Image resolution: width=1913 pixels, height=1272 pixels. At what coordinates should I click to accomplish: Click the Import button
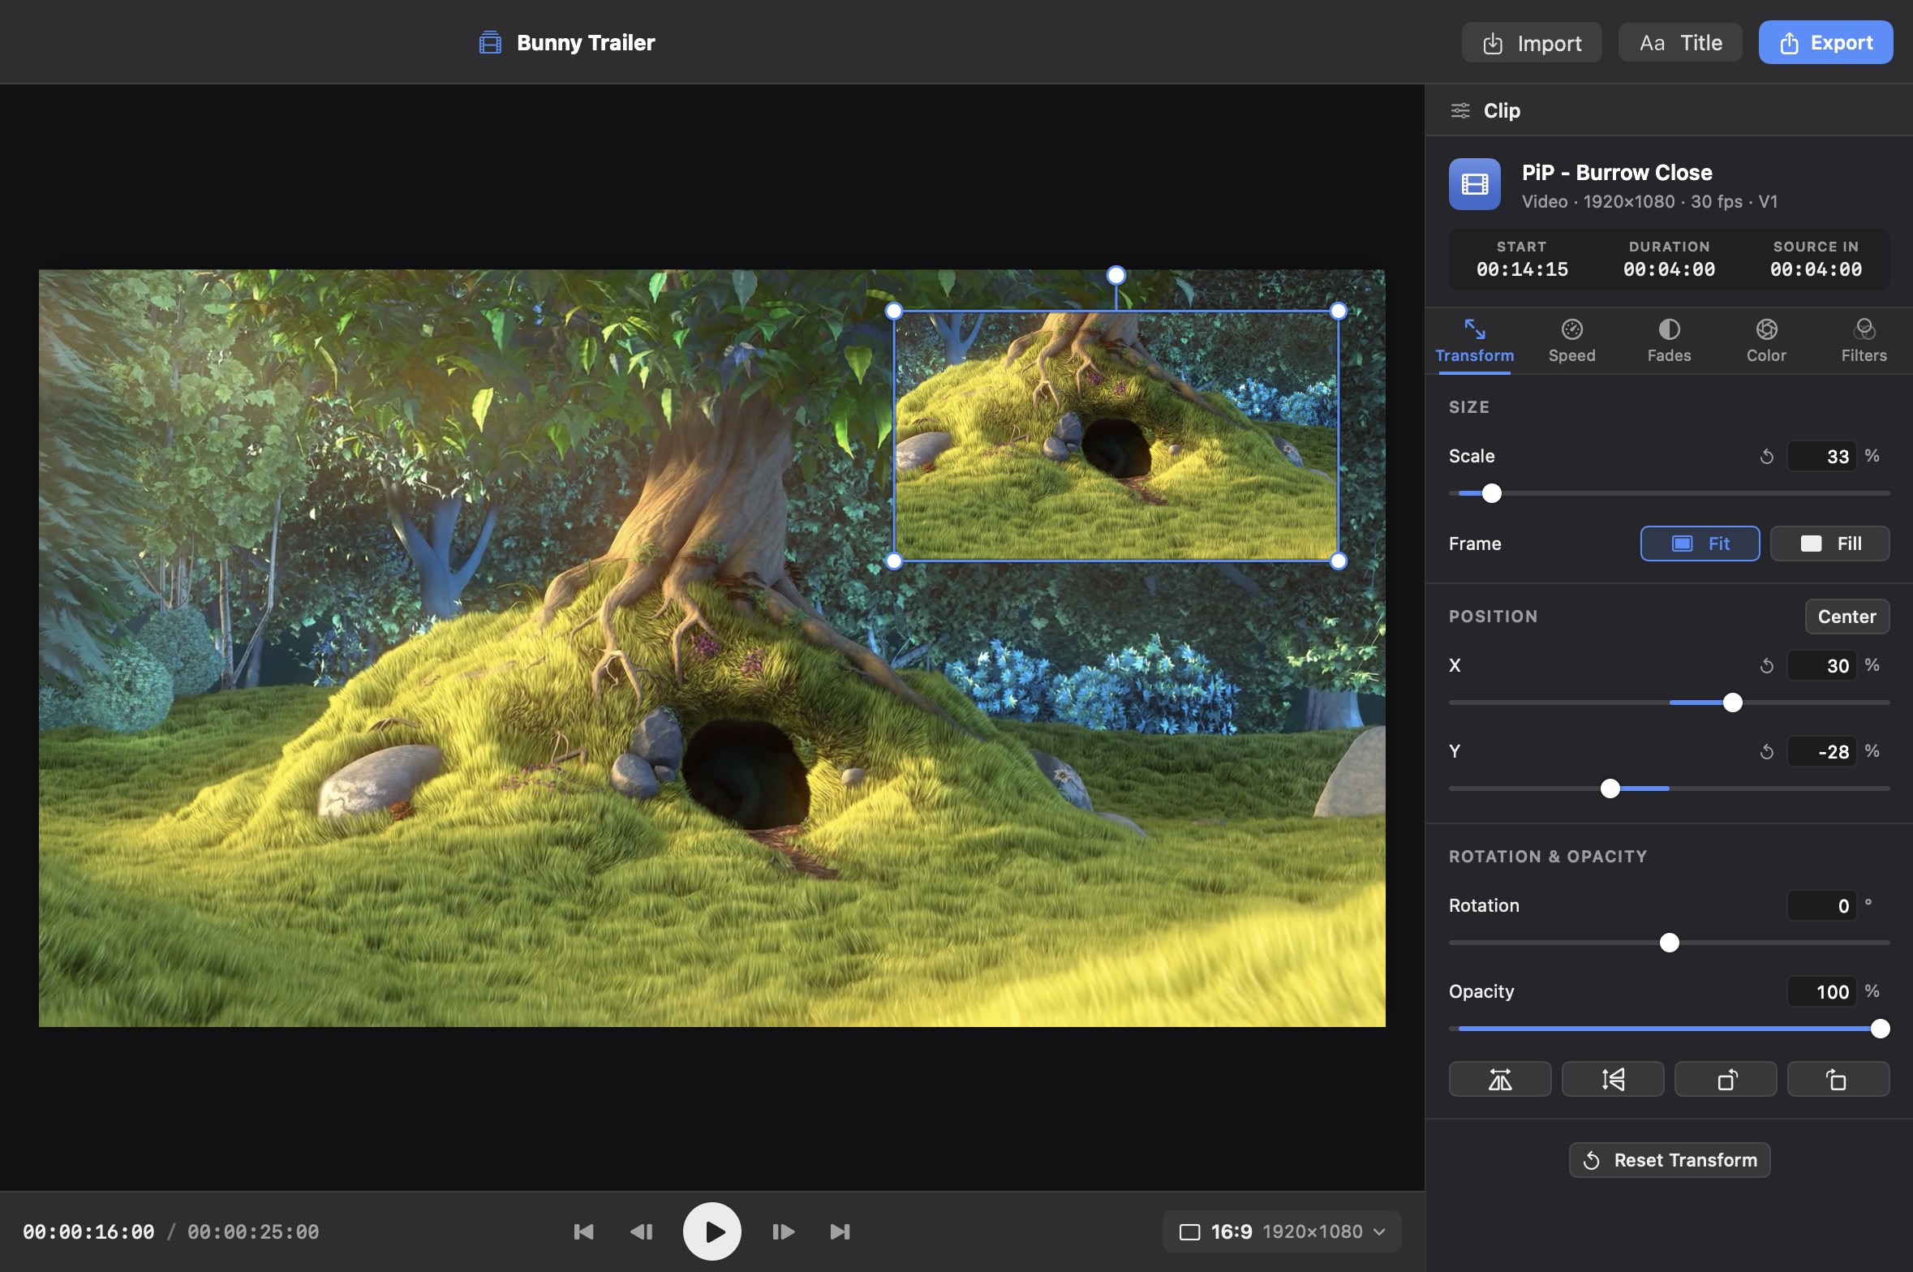point(1531,42)
